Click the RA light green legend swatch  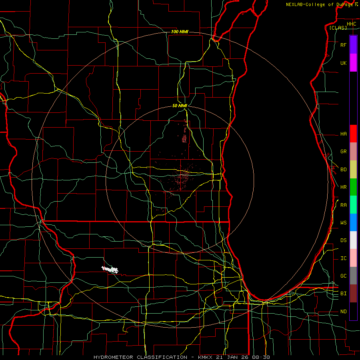click(353, 205)
